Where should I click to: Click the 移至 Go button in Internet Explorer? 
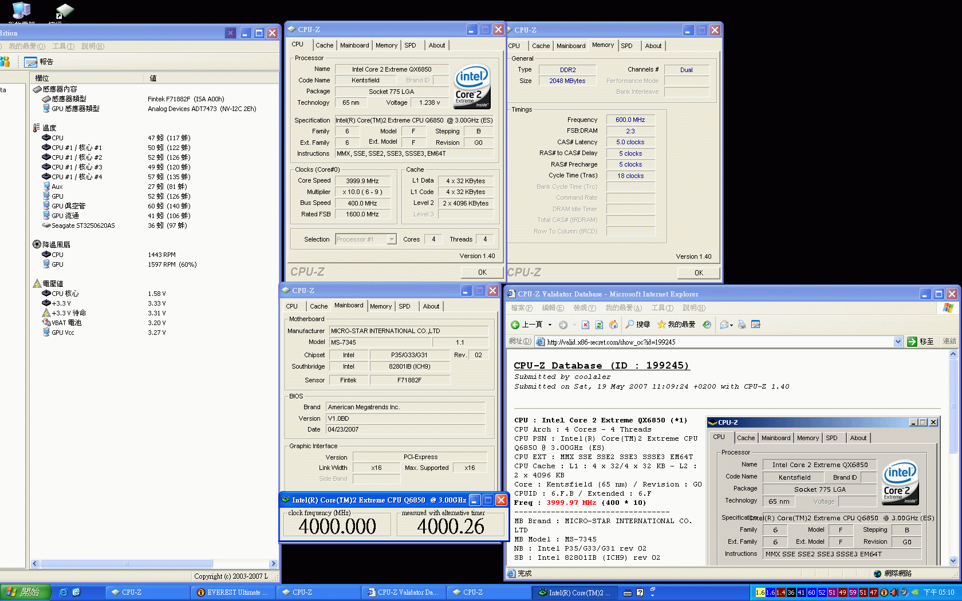tap(921, 342)
